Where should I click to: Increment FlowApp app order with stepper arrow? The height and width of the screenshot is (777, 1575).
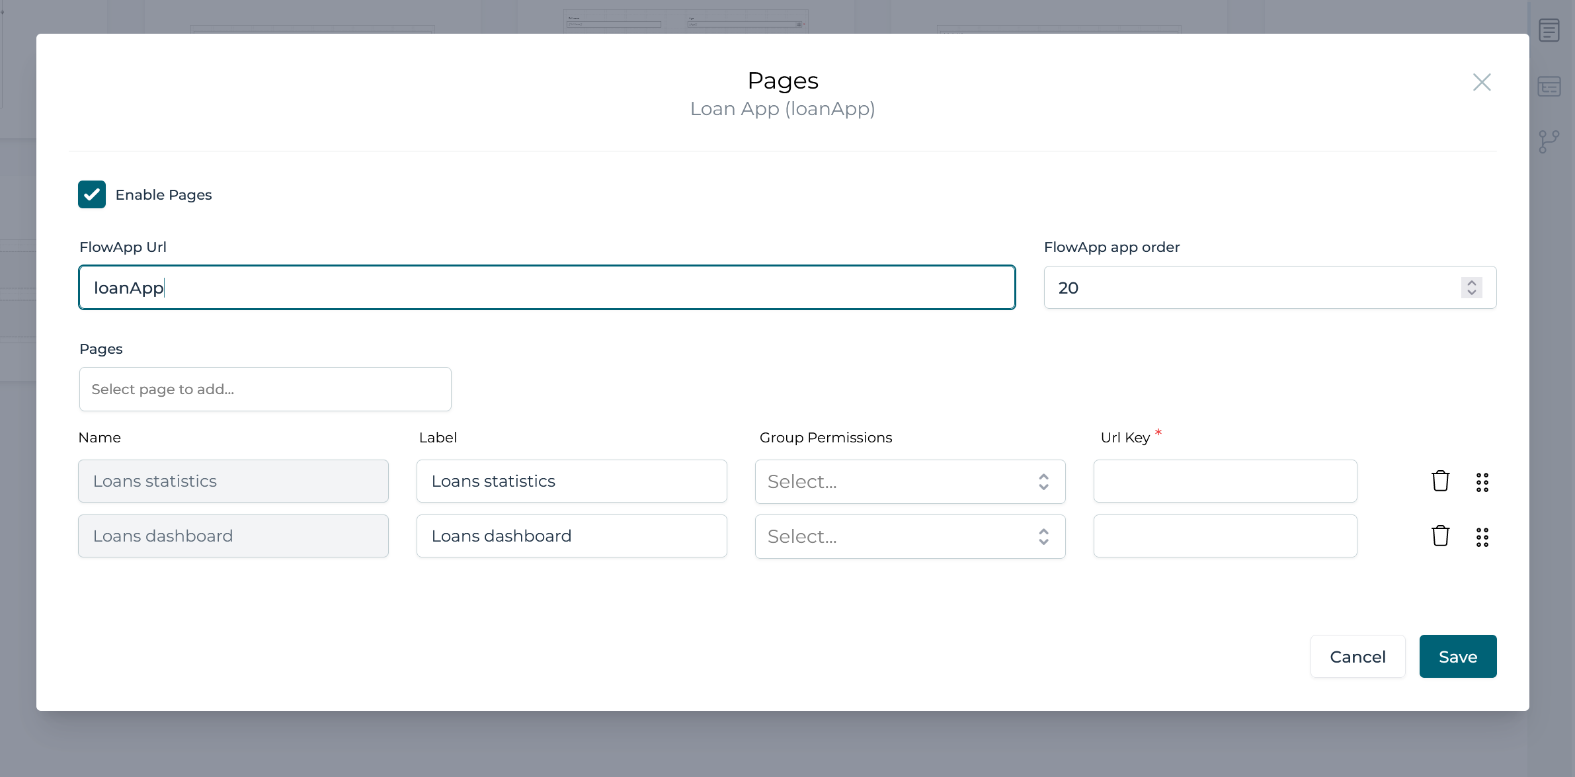point(1471,283)
